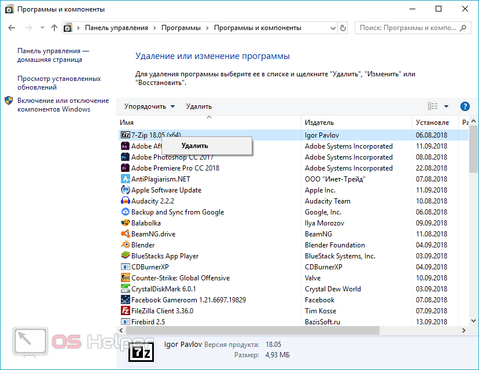Click the 7-Zip program icon in list
479x370 pixels.
click(x=126, y=135)
